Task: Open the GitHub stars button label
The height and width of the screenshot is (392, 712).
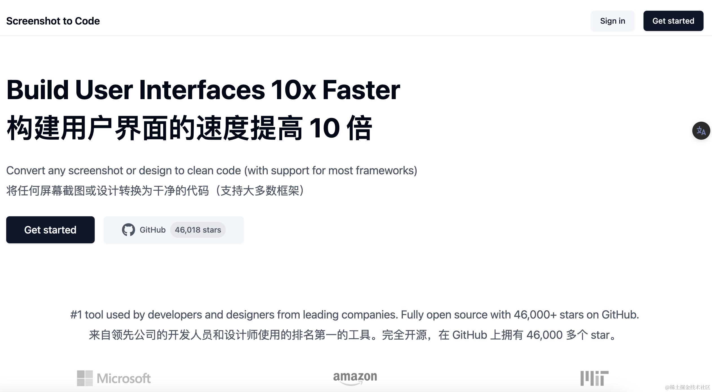Action: [152, 230]
